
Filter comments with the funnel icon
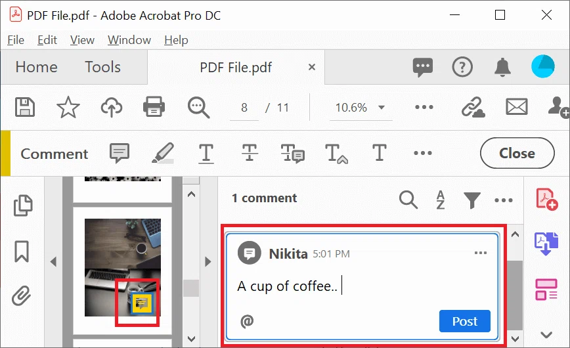[472, 200]
